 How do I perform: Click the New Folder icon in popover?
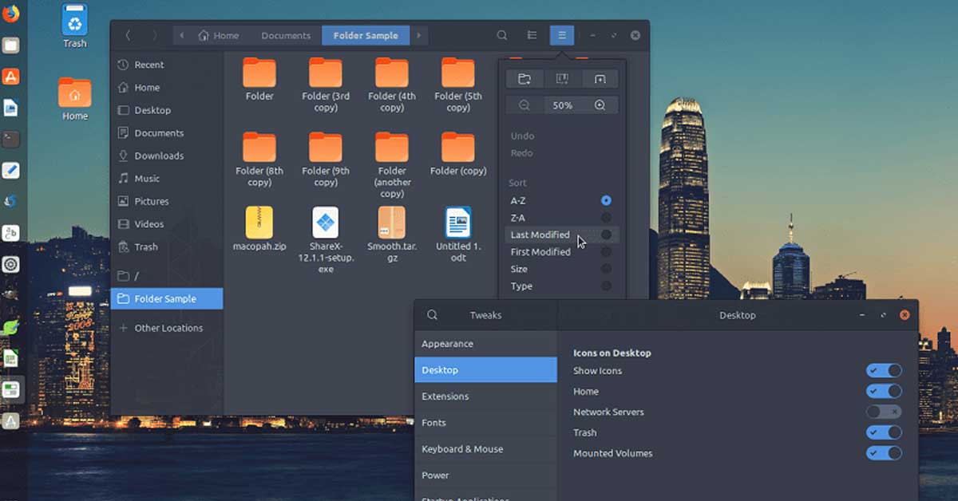(524, 78)
